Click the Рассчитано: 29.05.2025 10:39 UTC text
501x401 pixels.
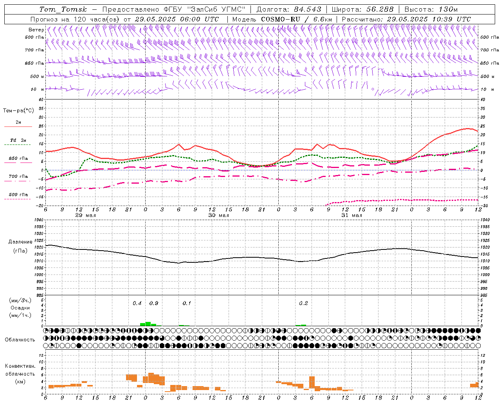click(406, 19)
